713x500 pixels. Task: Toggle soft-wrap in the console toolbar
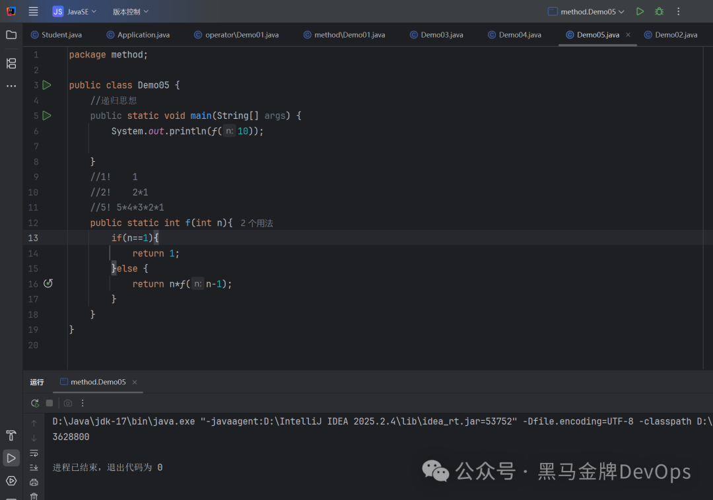coord(34,454)
